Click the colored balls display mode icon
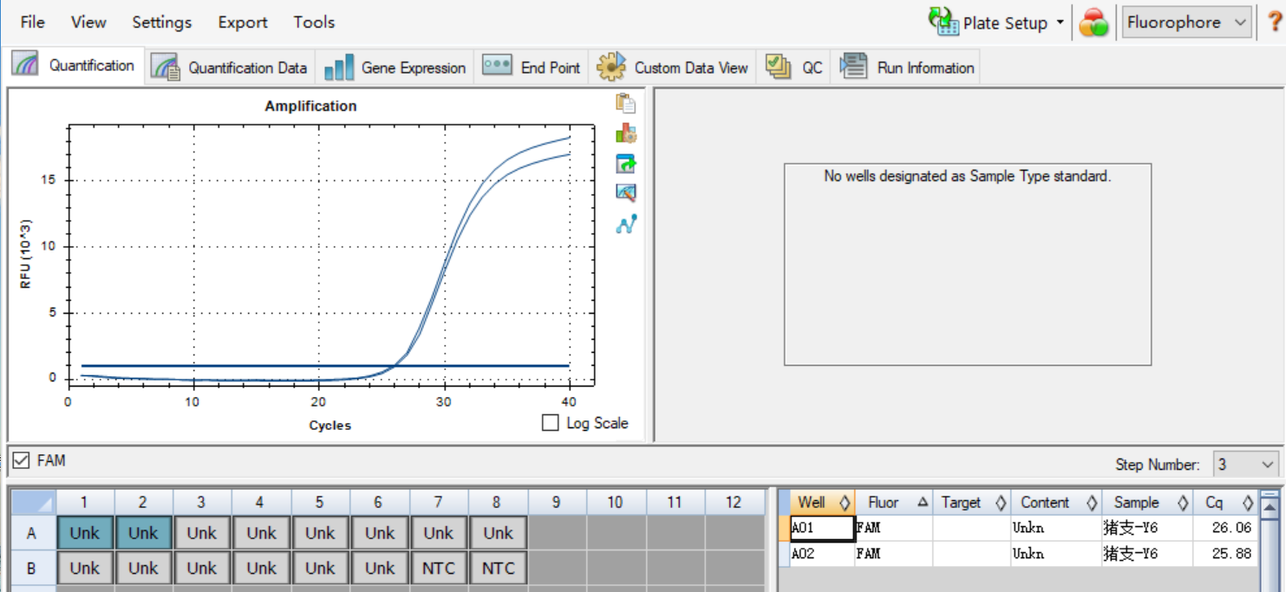 click(x=1093, y=23)
